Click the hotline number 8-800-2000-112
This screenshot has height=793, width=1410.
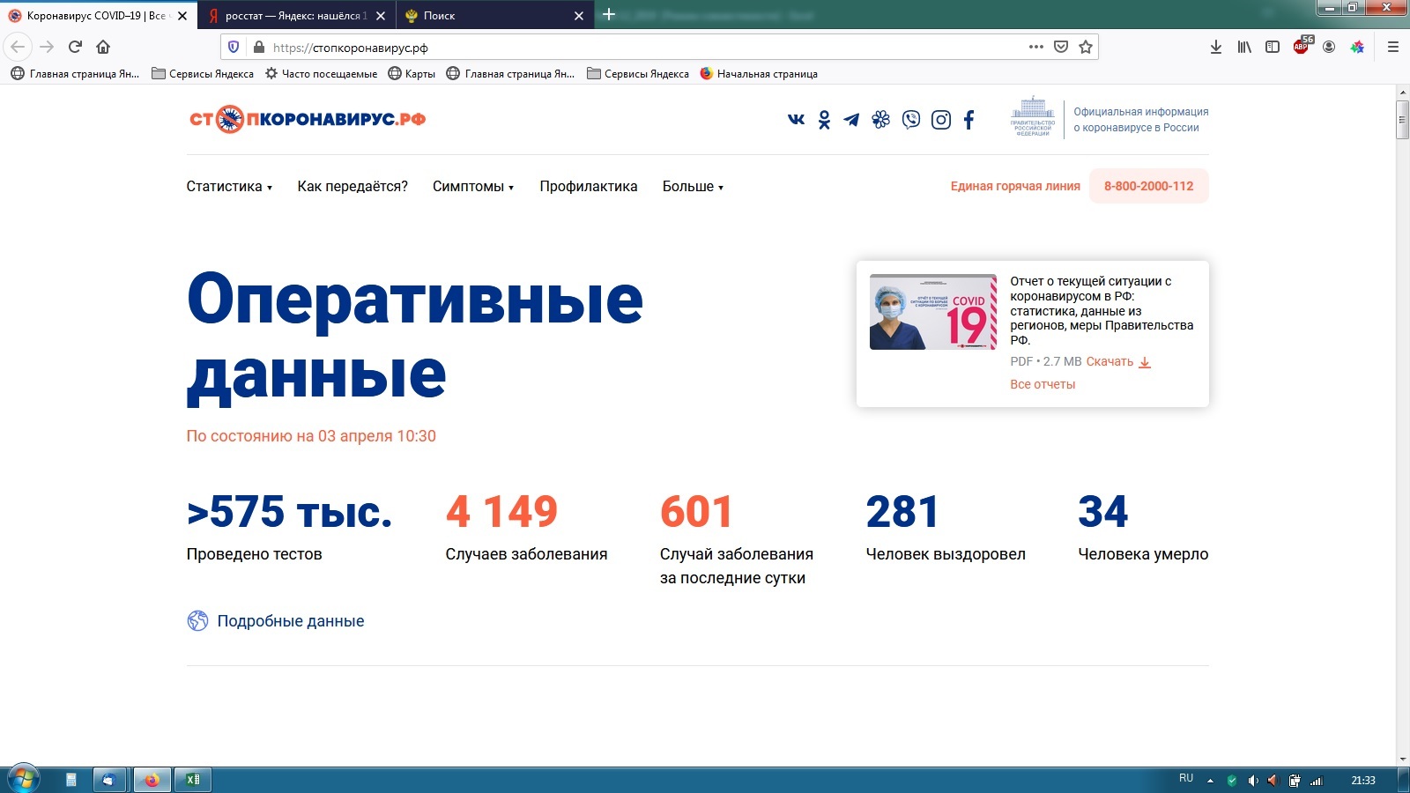point(1149,186)
